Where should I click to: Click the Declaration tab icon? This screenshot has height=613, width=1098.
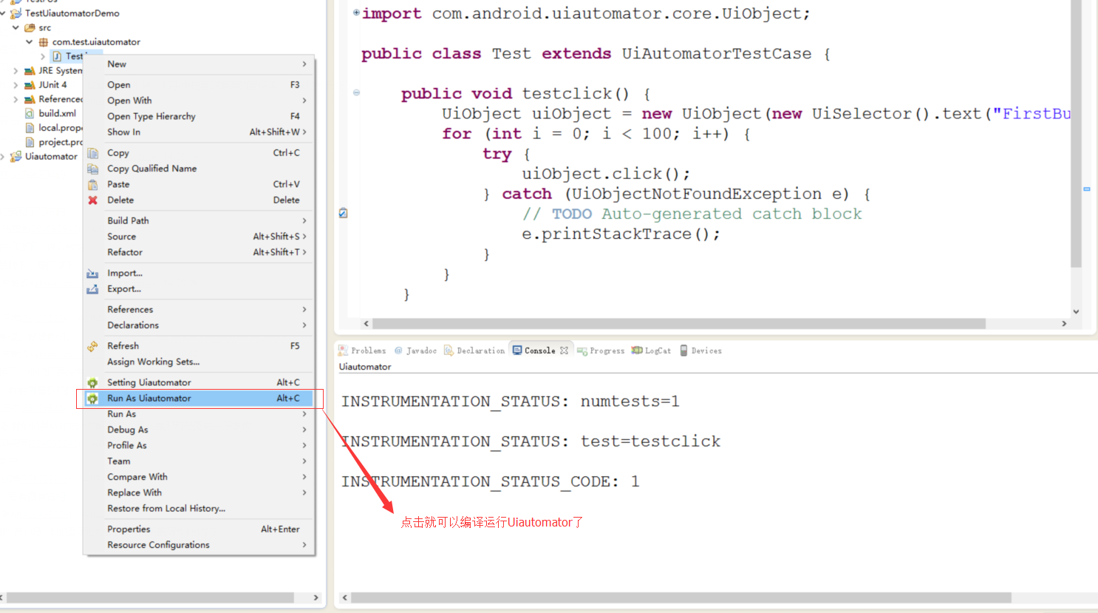(x=449, y=350)
